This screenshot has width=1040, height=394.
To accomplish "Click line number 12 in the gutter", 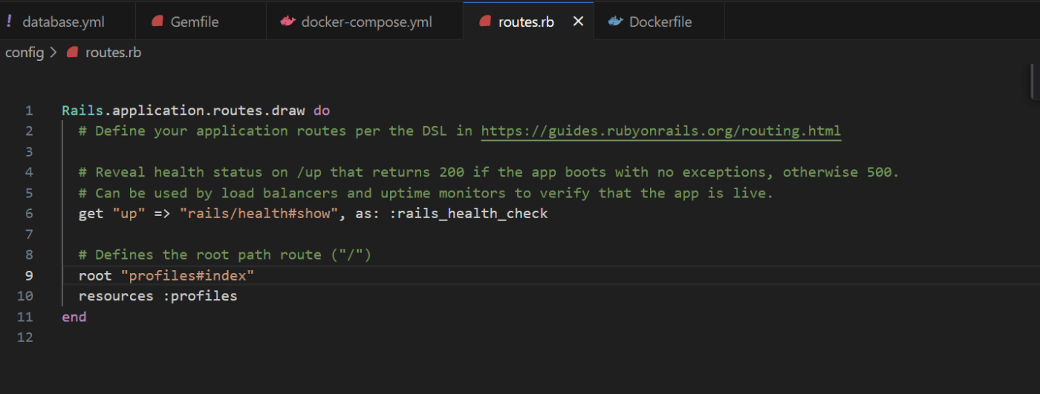I will [x=25, y=337].
